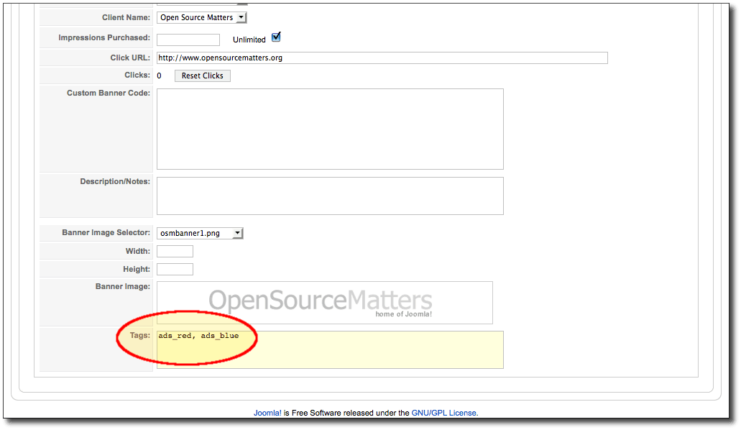Viewport: 741px width, 430px height.
Task: Click in the Tags text area
Action: point(330,349)
